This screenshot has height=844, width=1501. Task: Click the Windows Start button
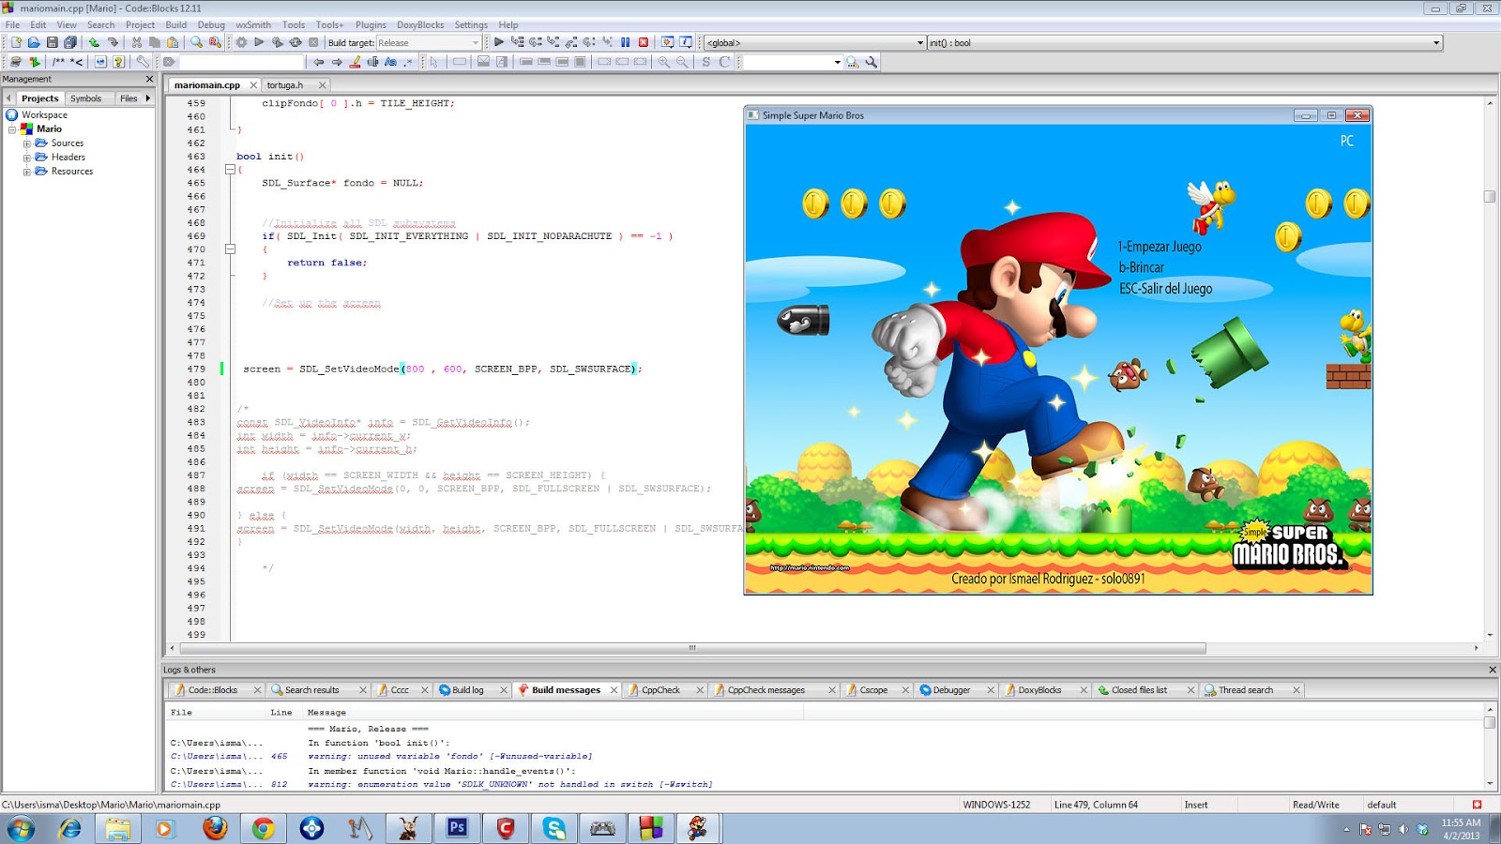click(21, 829)
